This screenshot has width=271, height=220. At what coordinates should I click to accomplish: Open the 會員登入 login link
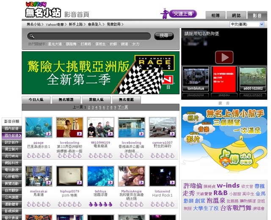95,25
